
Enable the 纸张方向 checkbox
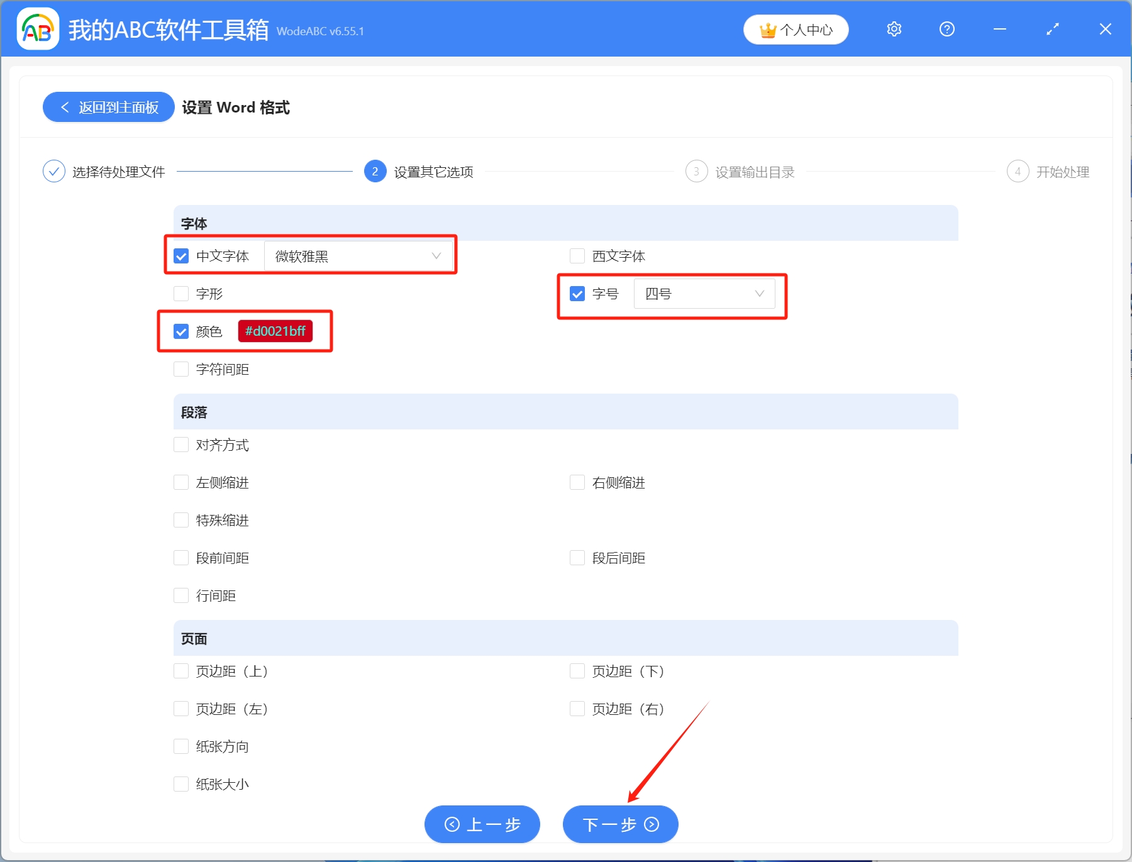(180, 746)
